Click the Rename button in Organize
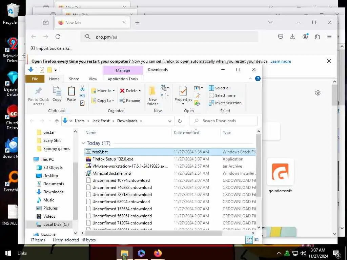 (130, 100)
